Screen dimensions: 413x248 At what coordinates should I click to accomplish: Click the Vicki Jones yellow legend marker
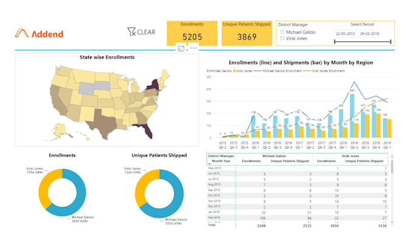pos(234,71)
